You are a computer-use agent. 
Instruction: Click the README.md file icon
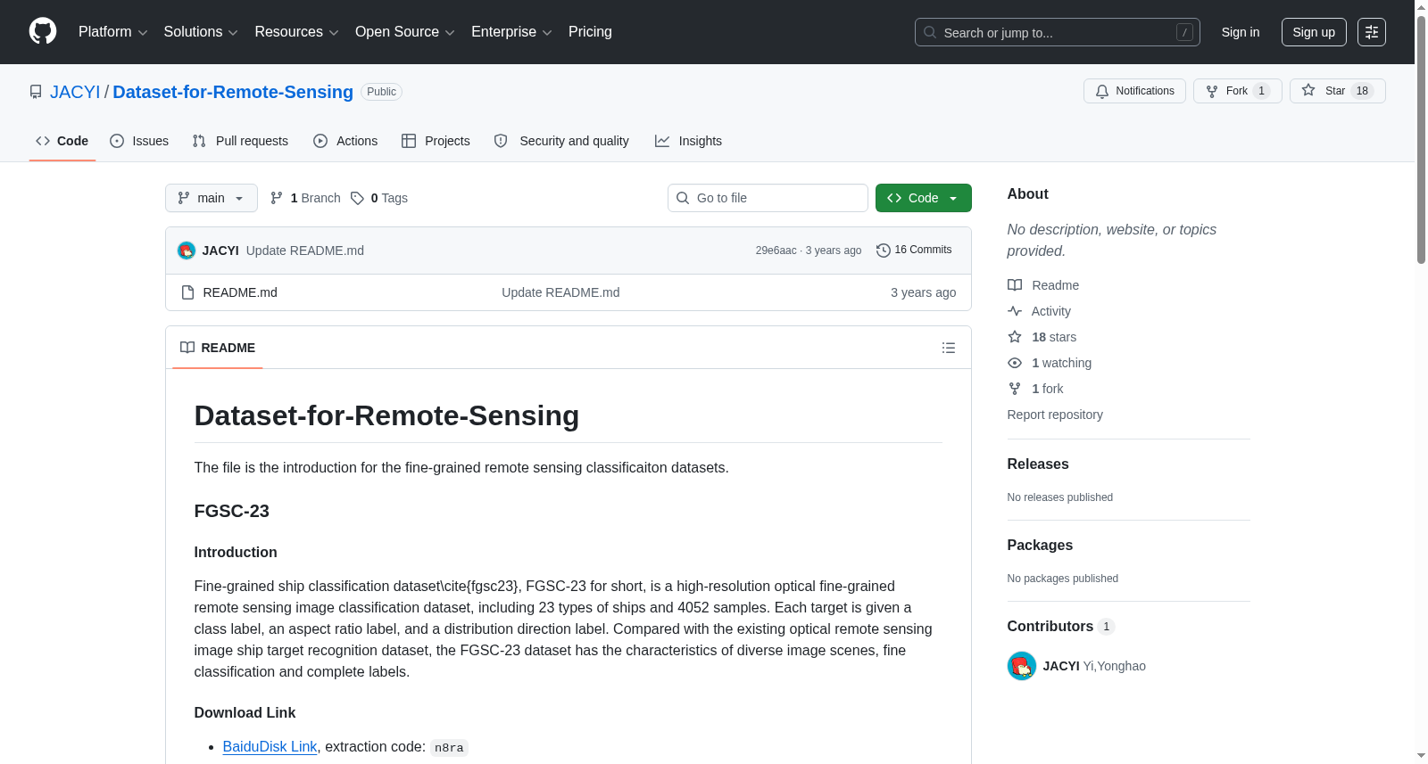(187, 292)
